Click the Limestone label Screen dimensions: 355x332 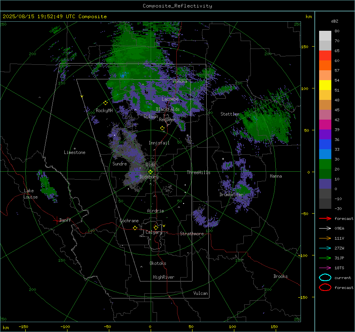75,152
